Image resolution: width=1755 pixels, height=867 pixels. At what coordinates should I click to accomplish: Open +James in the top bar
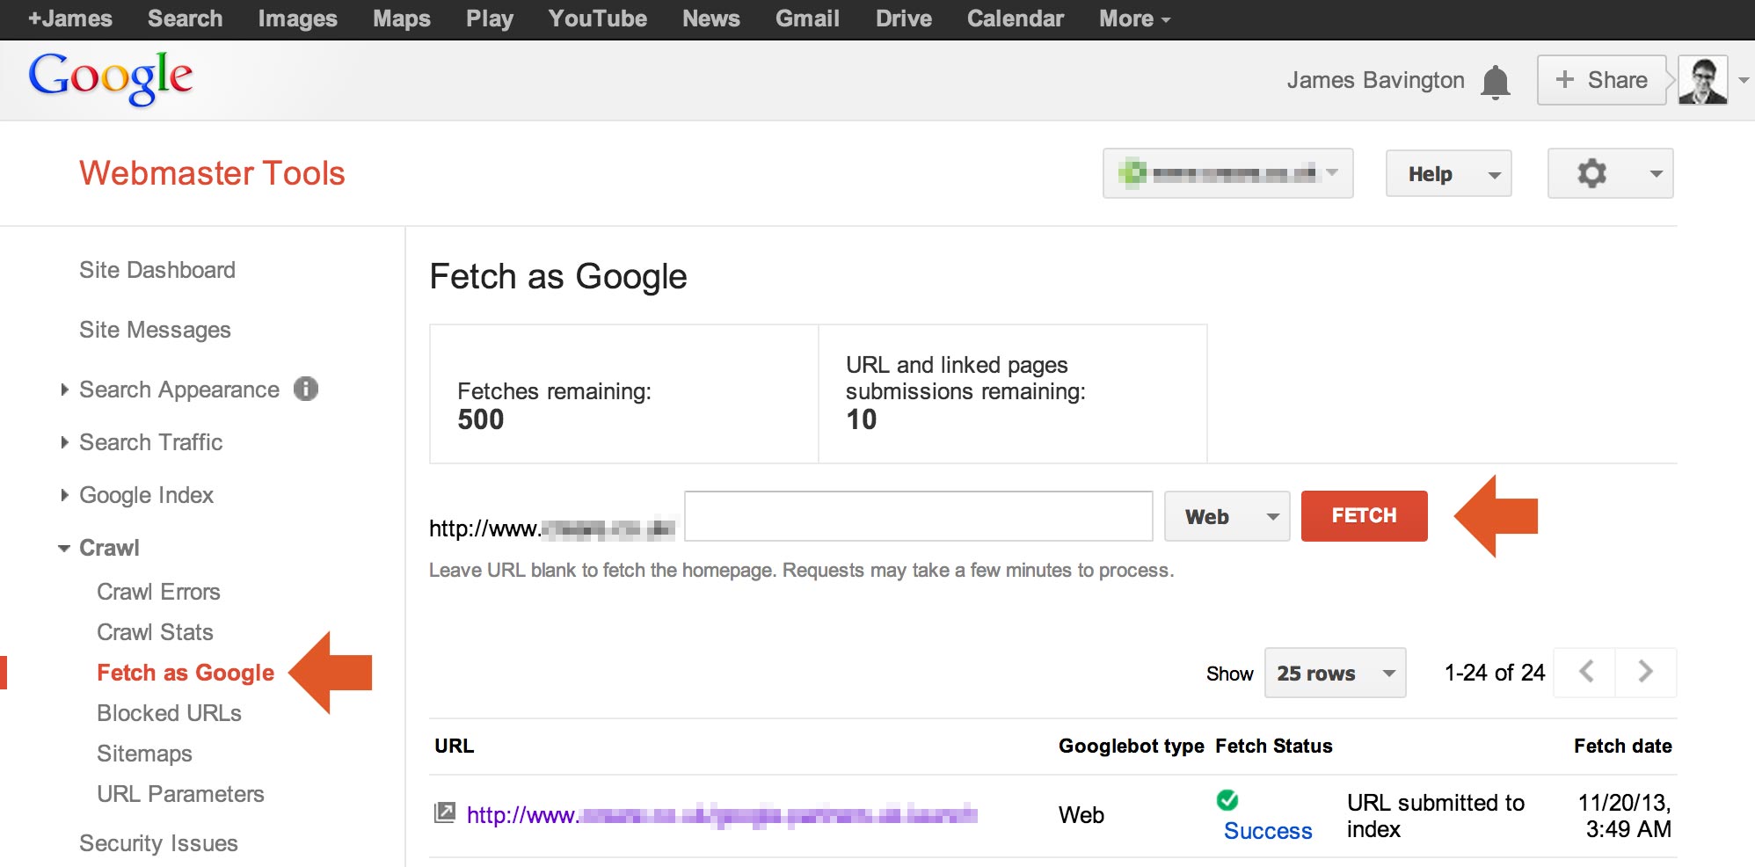coord(70,18)
